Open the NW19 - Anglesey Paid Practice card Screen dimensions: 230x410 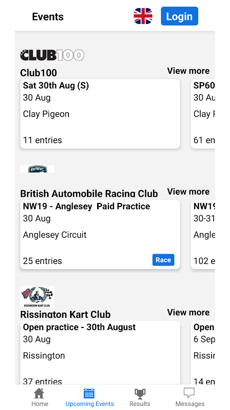click(100, 235)
